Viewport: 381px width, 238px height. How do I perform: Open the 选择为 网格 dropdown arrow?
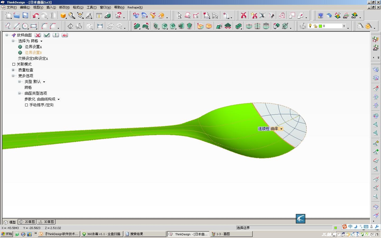[x=41, y=41]
